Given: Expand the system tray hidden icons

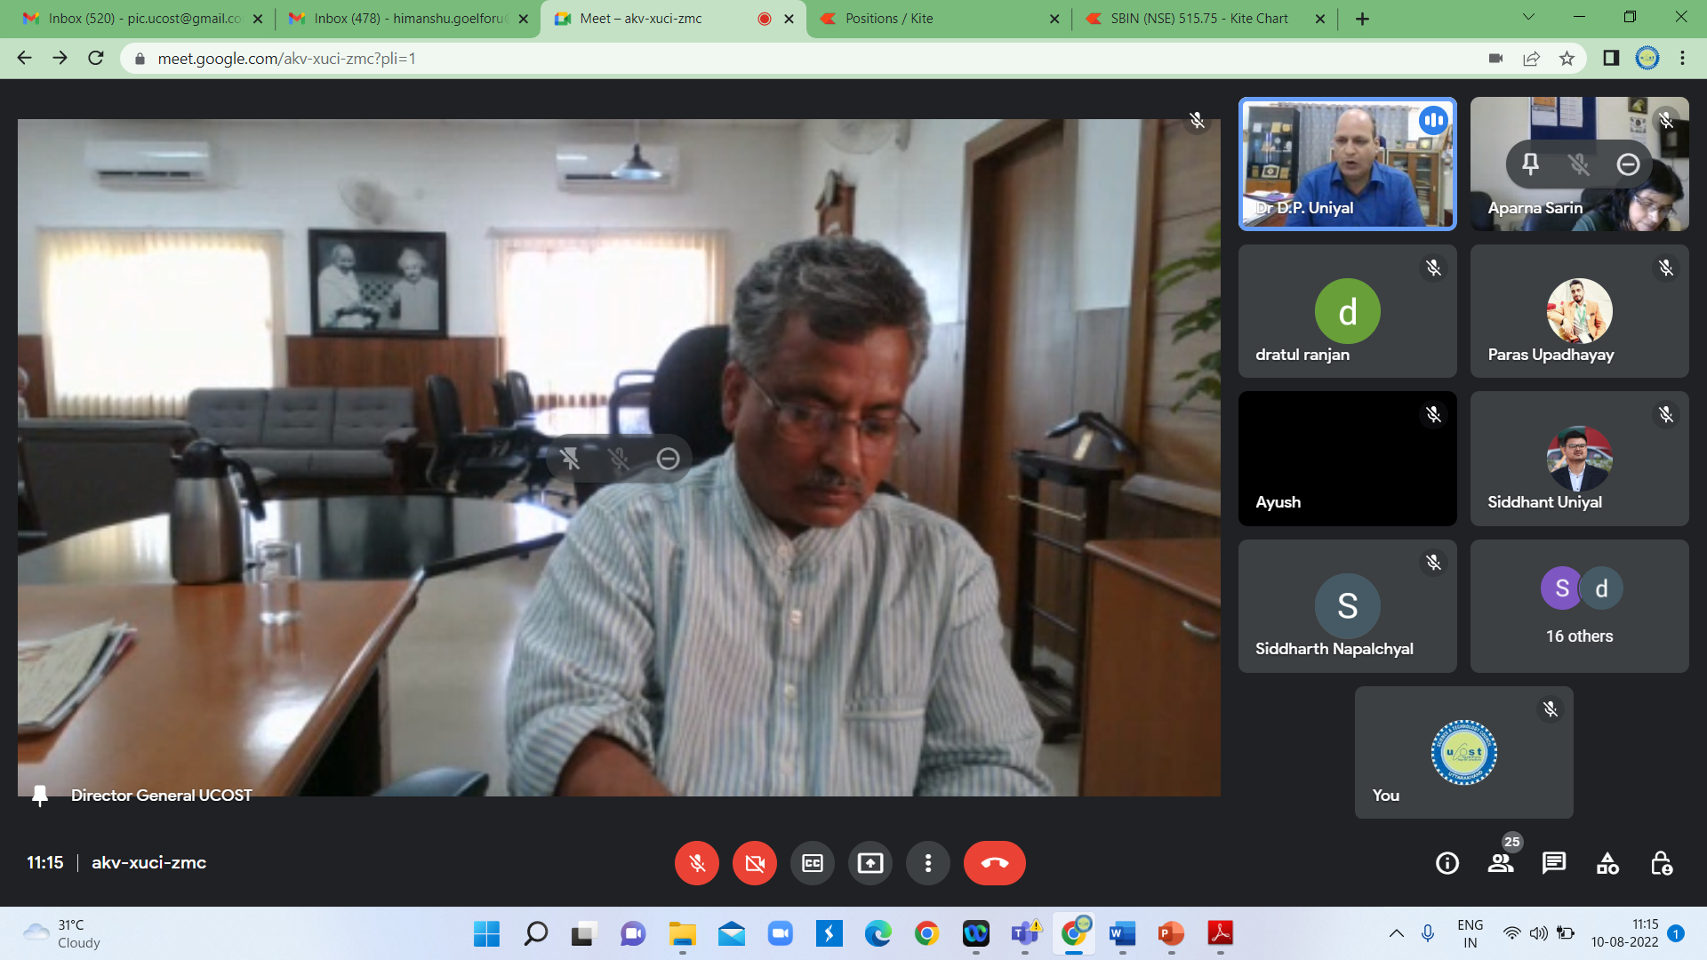Looking at the screenshot, I should 1396,933.
